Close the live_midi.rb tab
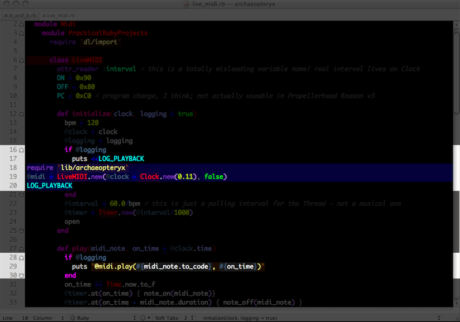 pos(44,16)
